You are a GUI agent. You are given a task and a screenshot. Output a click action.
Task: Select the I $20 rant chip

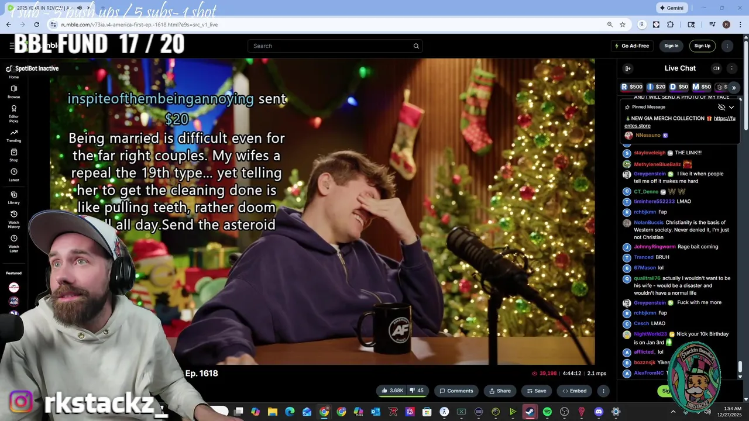coord(657,87)
